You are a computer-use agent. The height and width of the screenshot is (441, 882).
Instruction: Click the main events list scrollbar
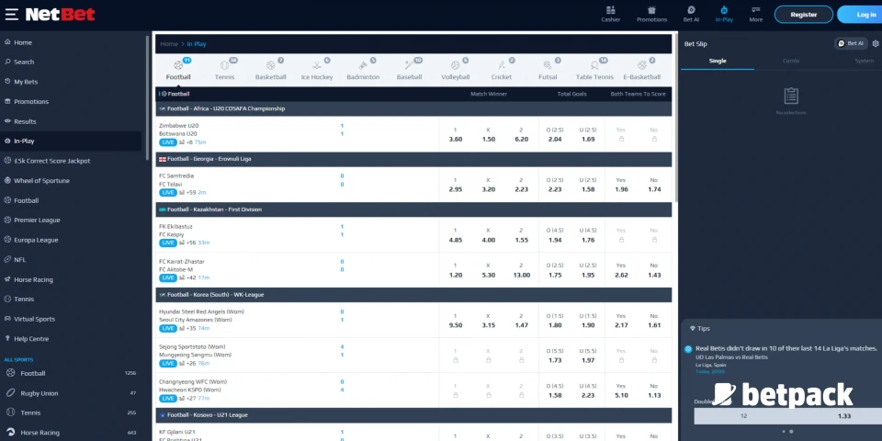tap(675, 119)
